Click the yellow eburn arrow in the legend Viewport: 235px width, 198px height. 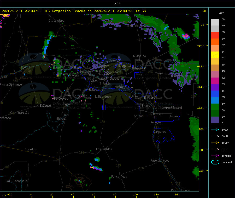tap(215, 143)
